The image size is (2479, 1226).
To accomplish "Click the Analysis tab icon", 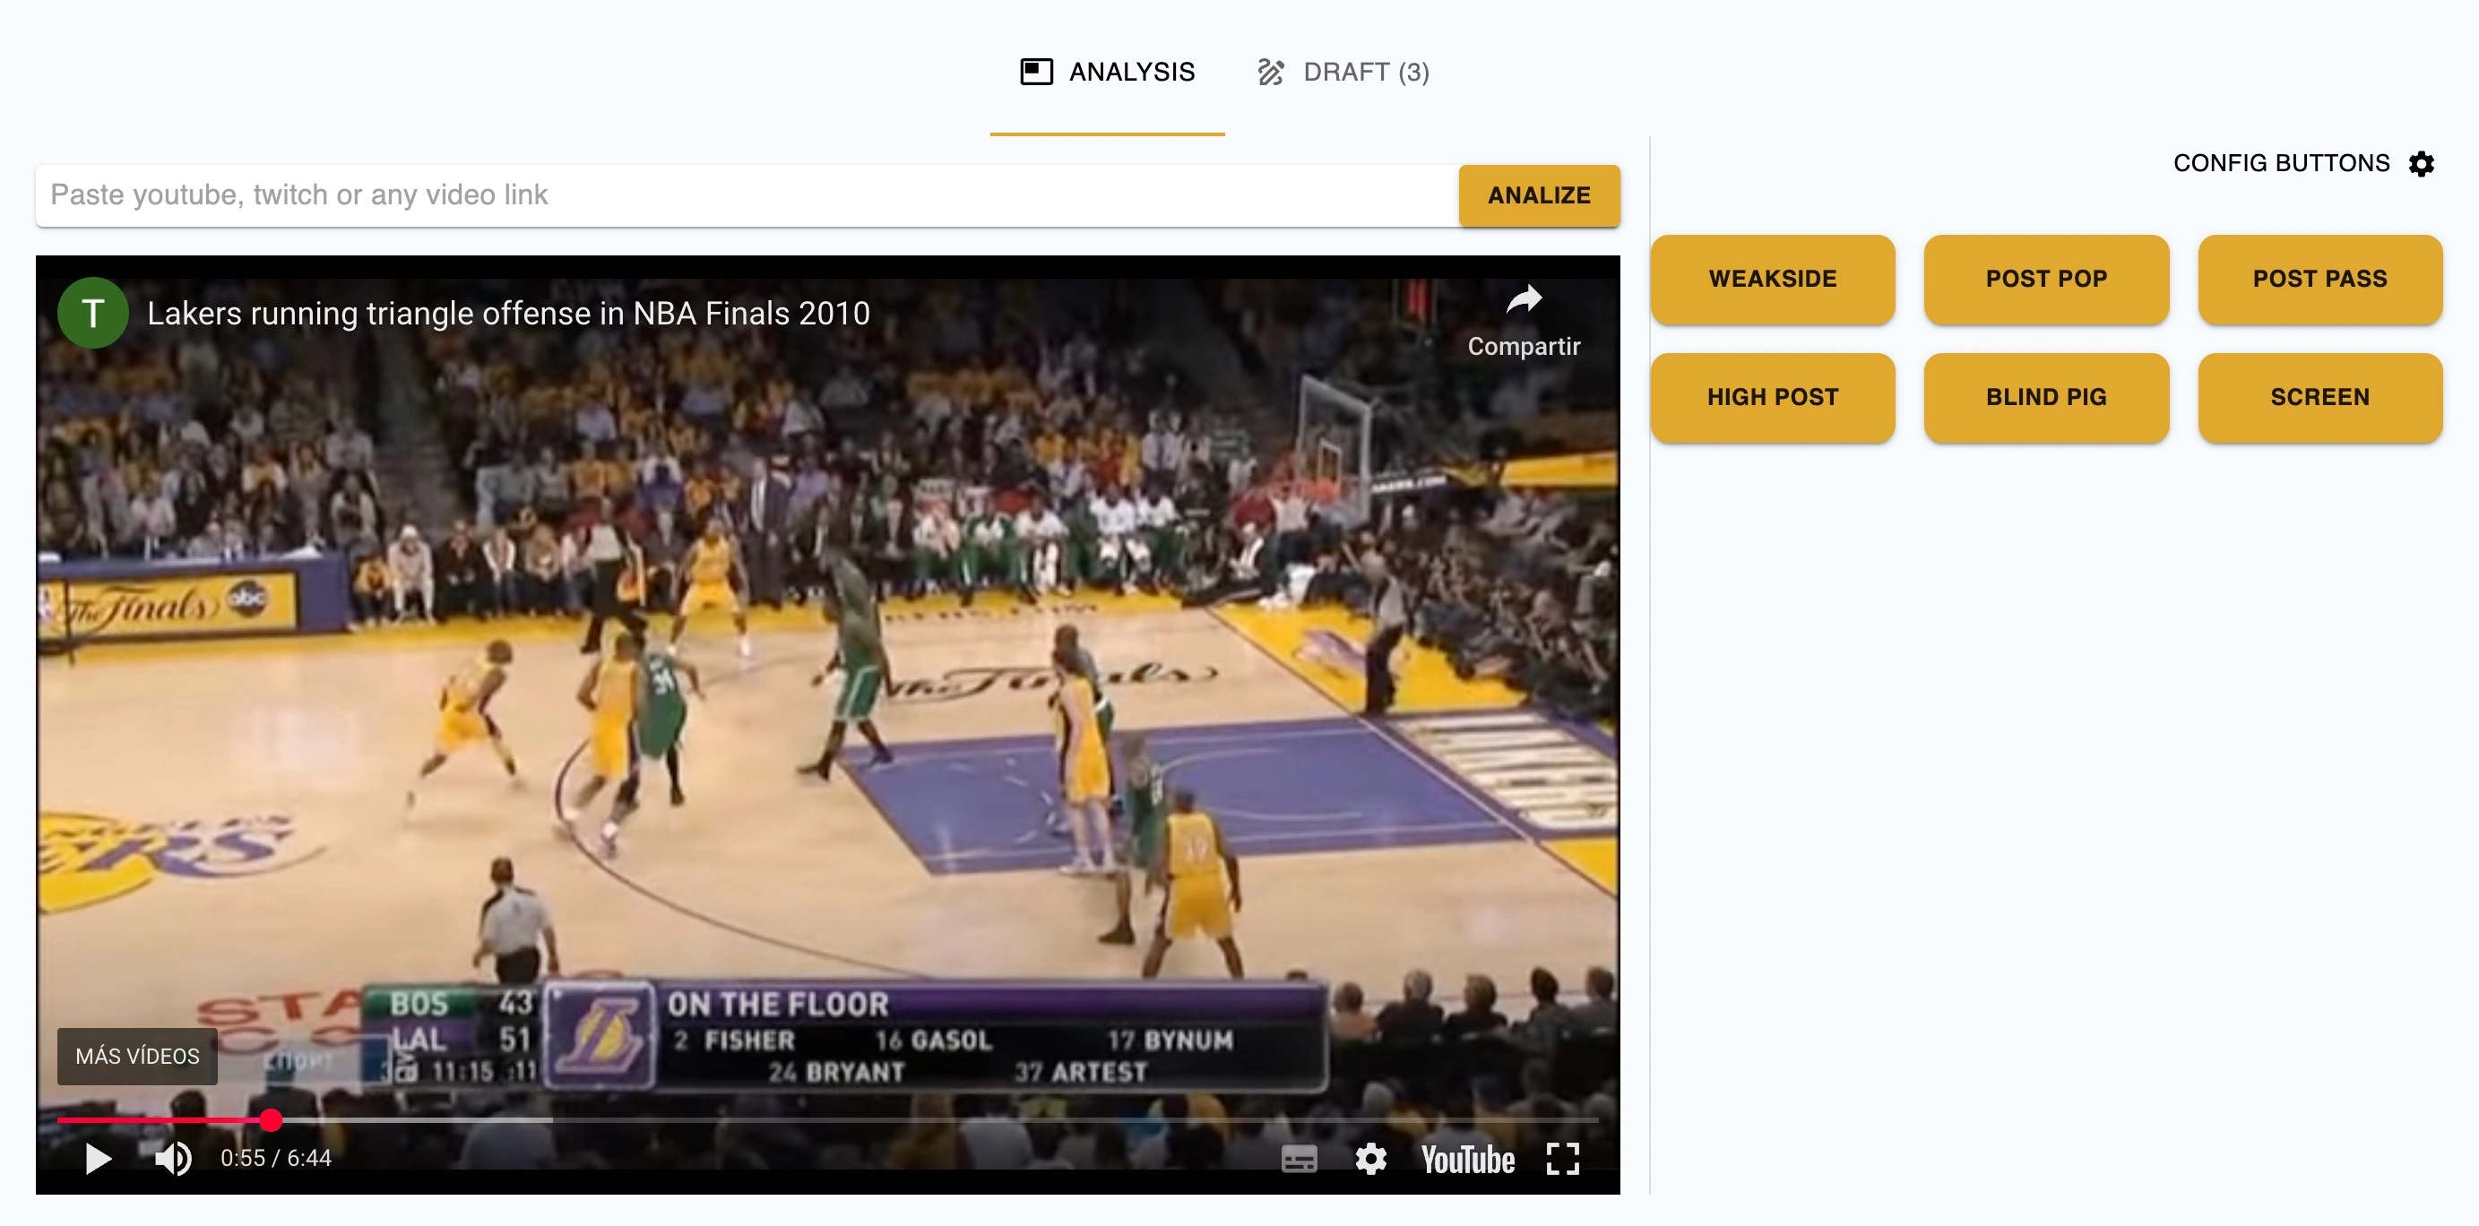I will coord(1036,71).
